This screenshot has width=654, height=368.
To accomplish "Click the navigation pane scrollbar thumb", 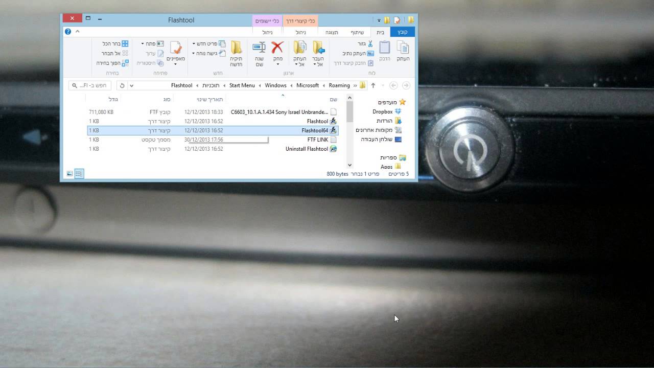I will pos(350,111).
